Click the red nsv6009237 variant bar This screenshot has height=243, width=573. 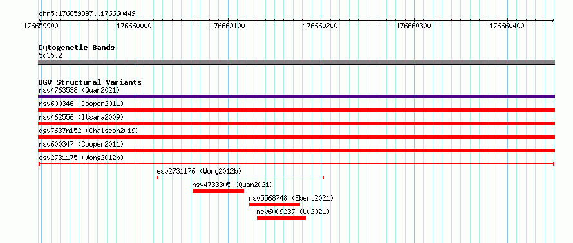click(281, 218)
